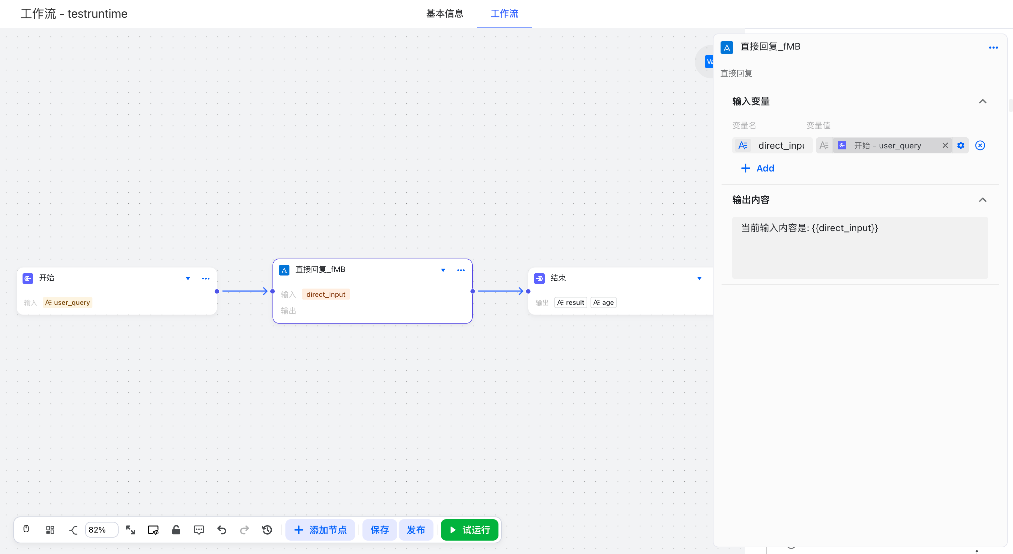Select the 工作流 tab
The image size is (1013, 554).
[504, 14]
